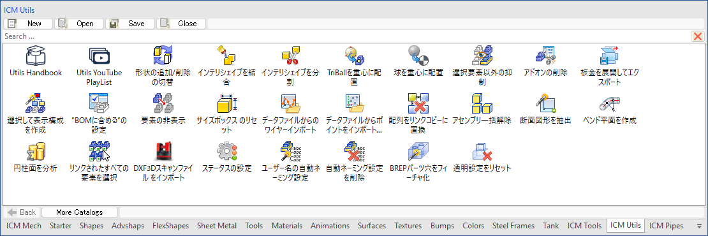Click the Close catalog button

[181, 24]
